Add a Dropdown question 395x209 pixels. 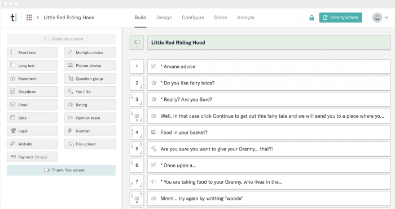coord(32,92)
